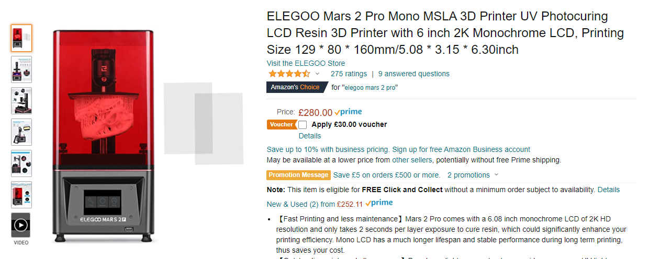This screenshot has height=259, width=649.
Task: Open the 275 ratings link
Action: pyautogui.click(x=349, y=74)
